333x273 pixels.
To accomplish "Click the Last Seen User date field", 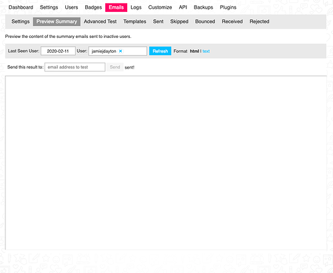I will (58, 51).
